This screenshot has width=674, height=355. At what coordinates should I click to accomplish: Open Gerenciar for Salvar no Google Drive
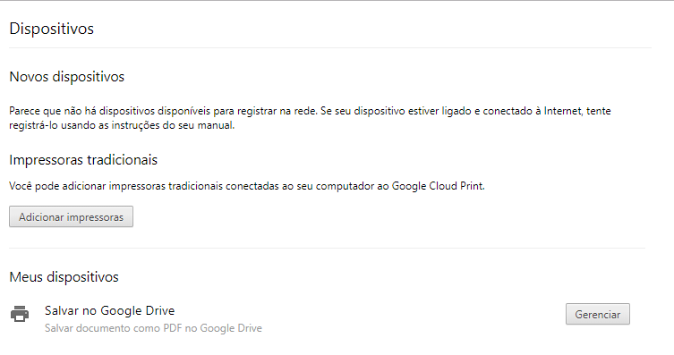click(598, 314)
